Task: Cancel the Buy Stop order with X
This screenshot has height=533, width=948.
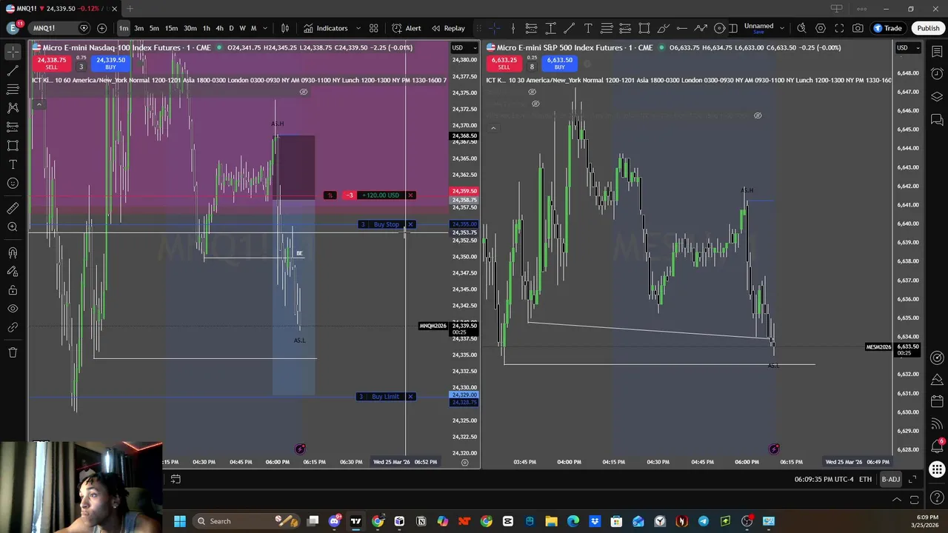Action: [x=410, y=224]
